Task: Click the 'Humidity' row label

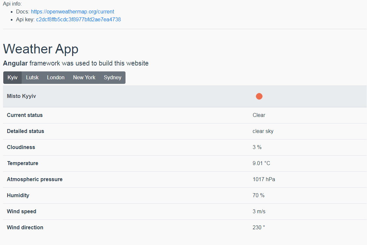Action: (x=18, y=196)
